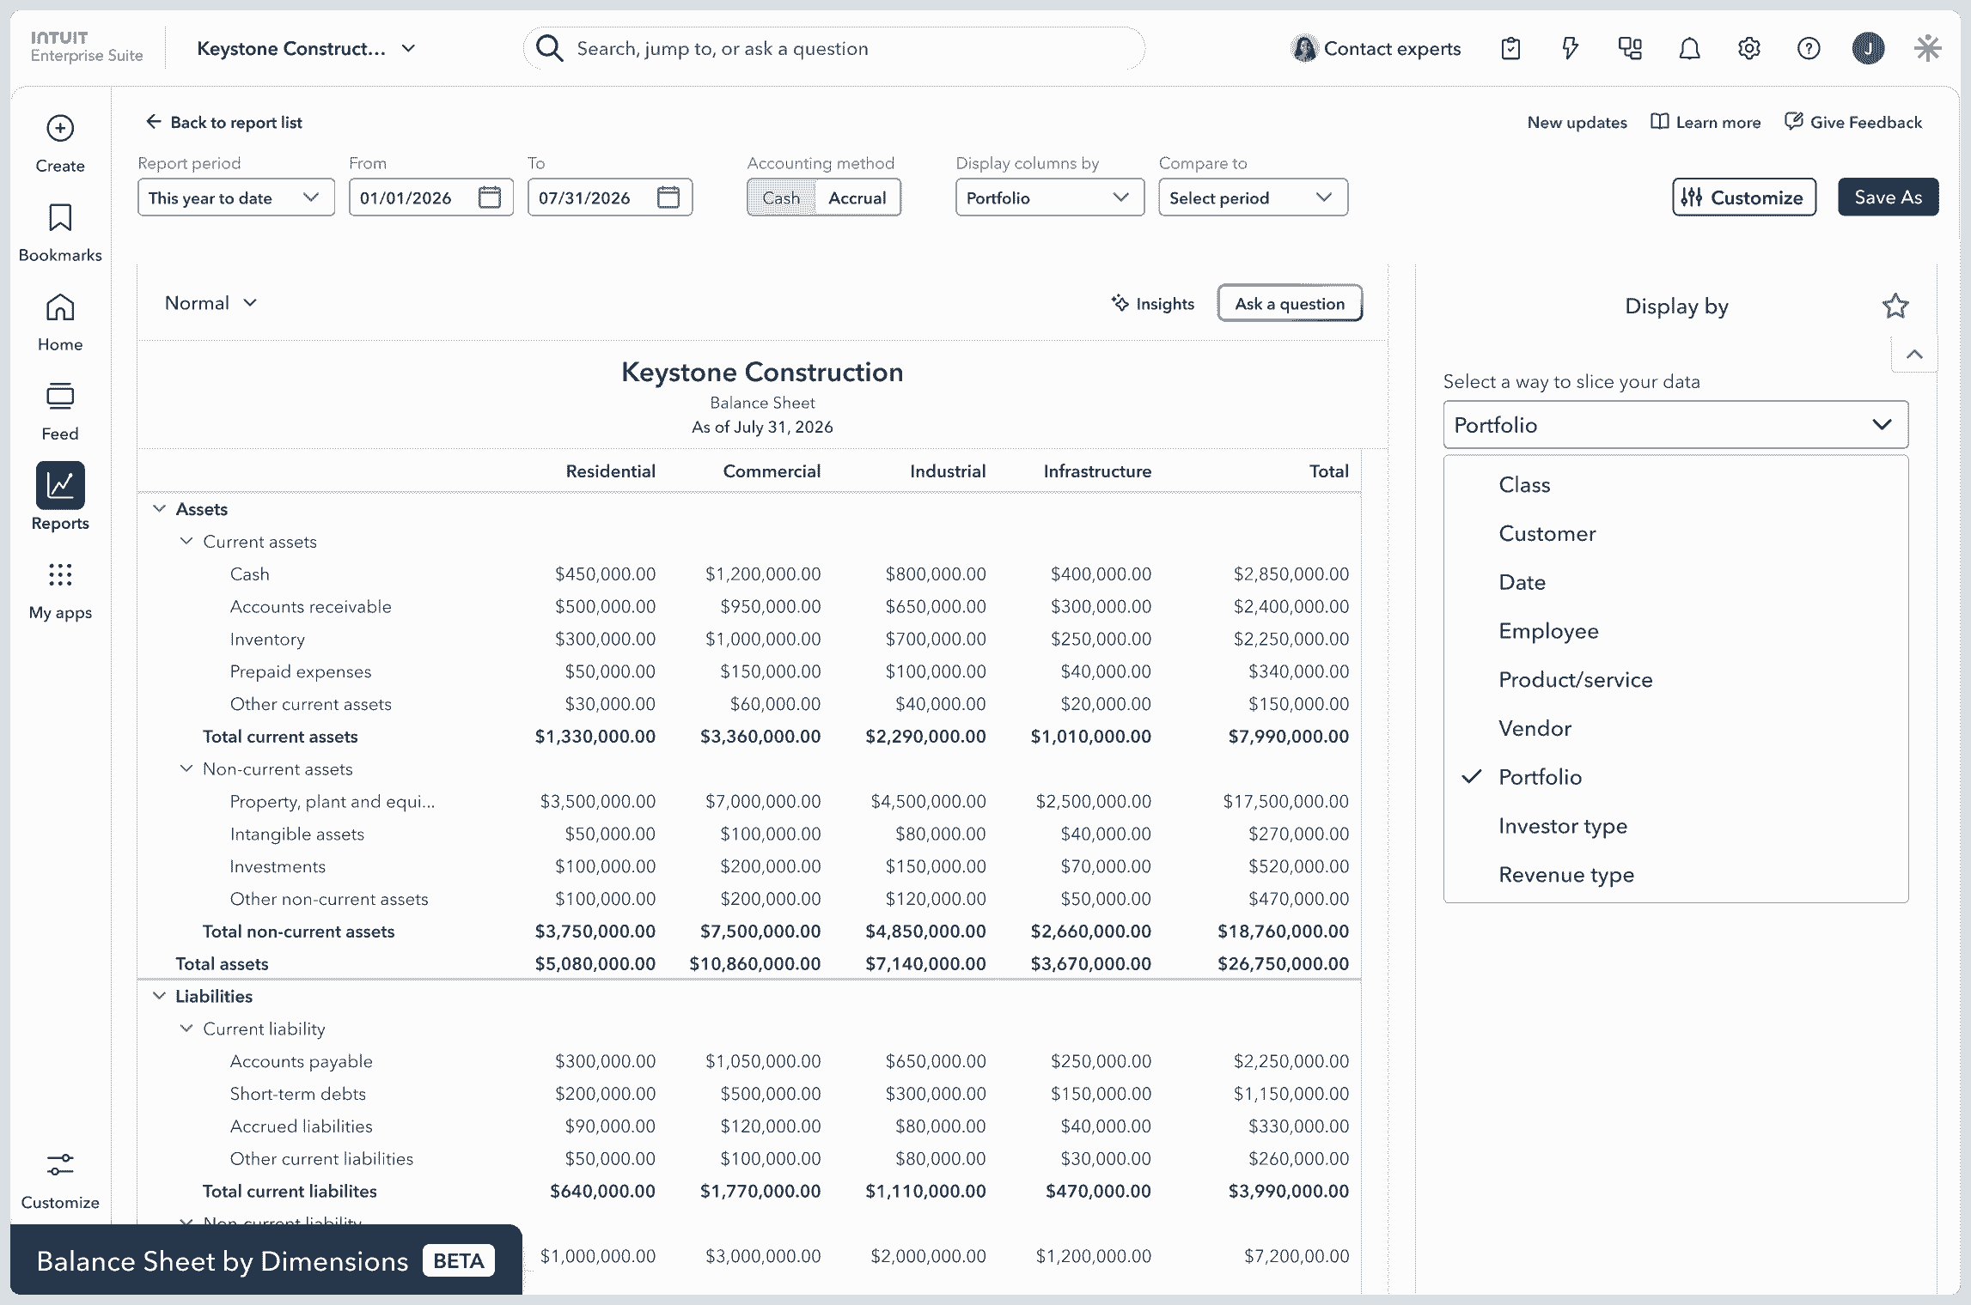Click the Insights sparkle icon

[1120, 303]
